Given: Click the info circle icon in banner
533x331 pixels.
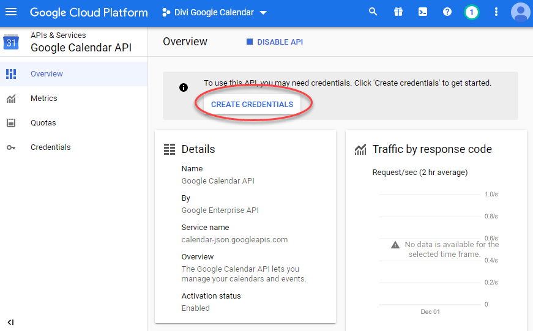Looking at the screenshot, I should (184, 87).
